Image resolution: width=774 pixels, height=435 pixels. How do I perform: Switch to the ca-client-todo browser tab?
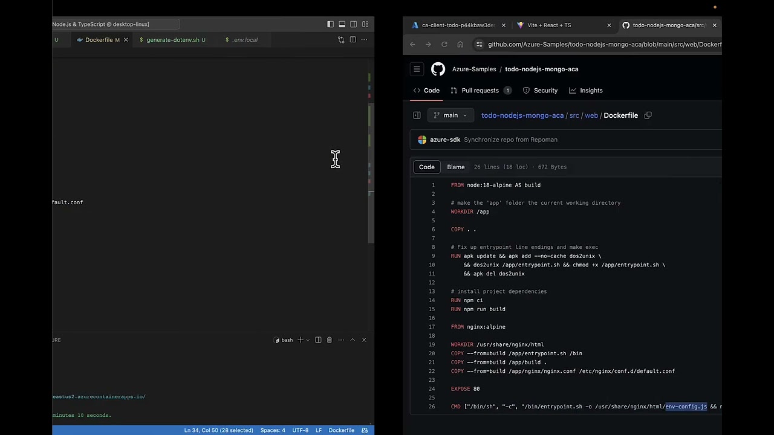pos(458,25)
